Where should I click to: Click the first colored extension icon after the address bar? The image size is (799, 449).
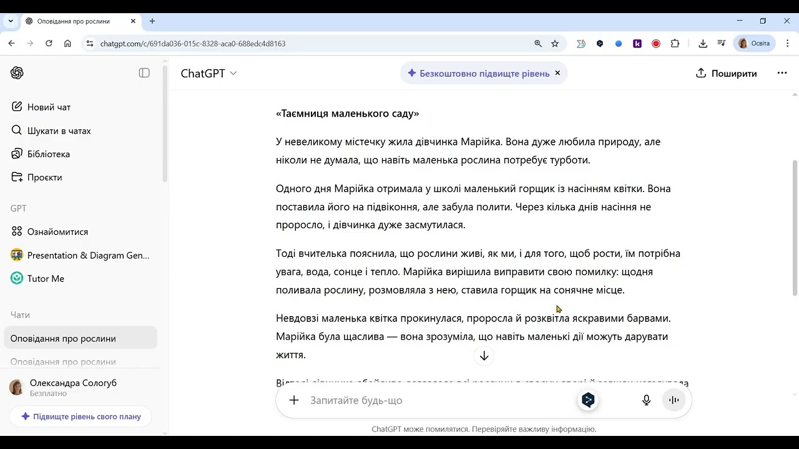tap(581, 44)
